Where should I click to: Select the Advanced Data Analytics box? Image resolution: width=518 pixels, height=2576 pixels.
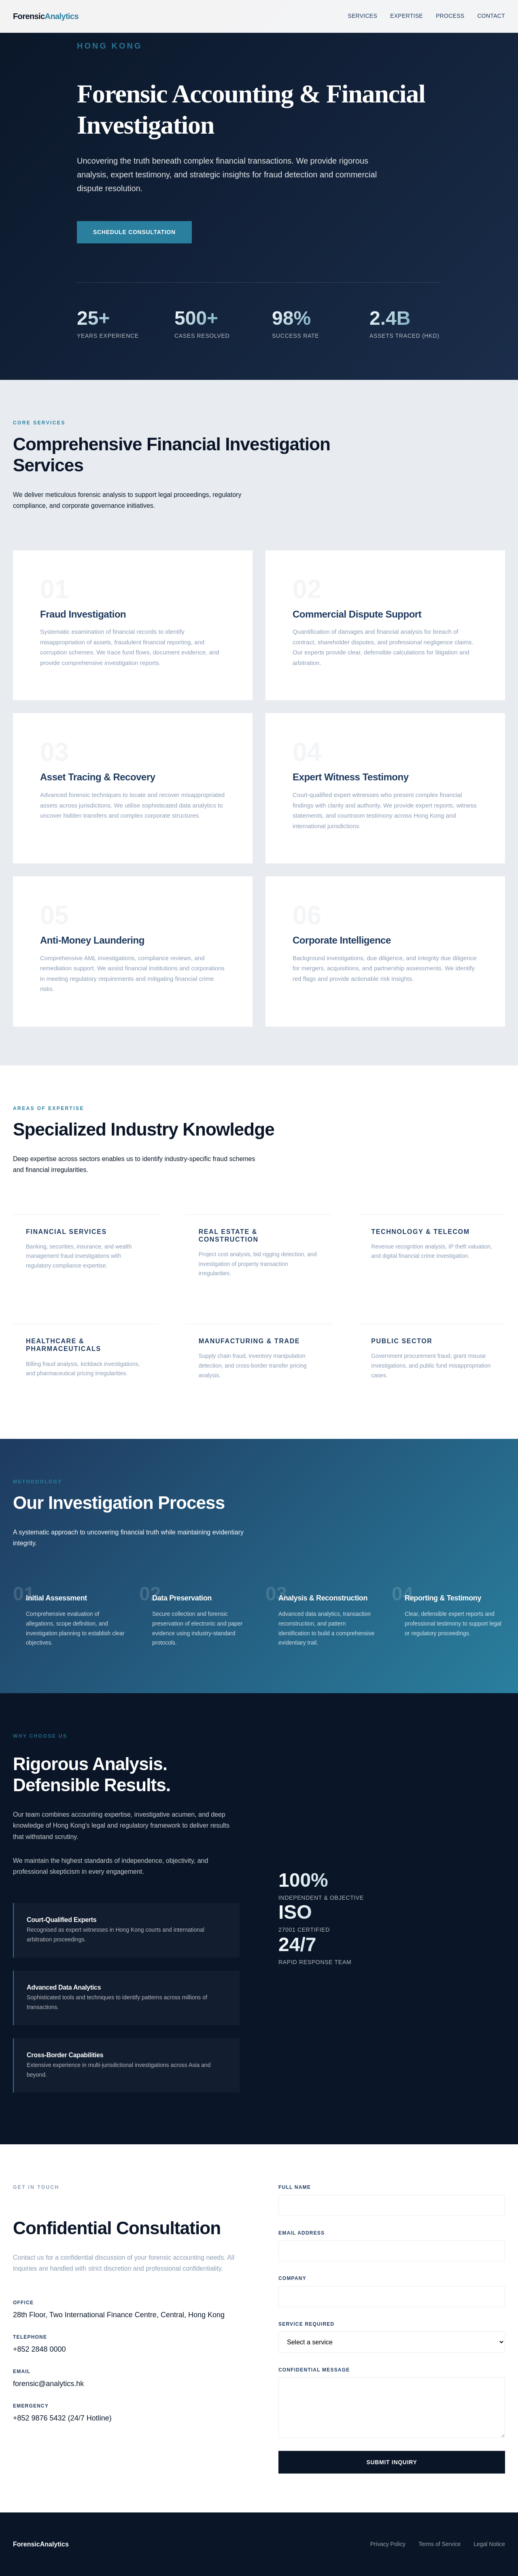[x=126, y=1998]
